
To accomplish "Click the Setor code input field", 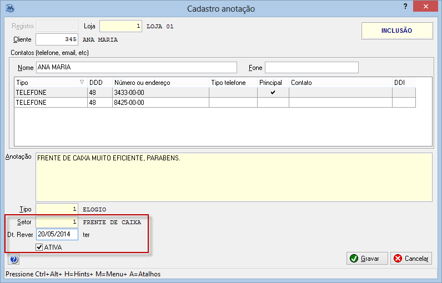I will point(57,222).
